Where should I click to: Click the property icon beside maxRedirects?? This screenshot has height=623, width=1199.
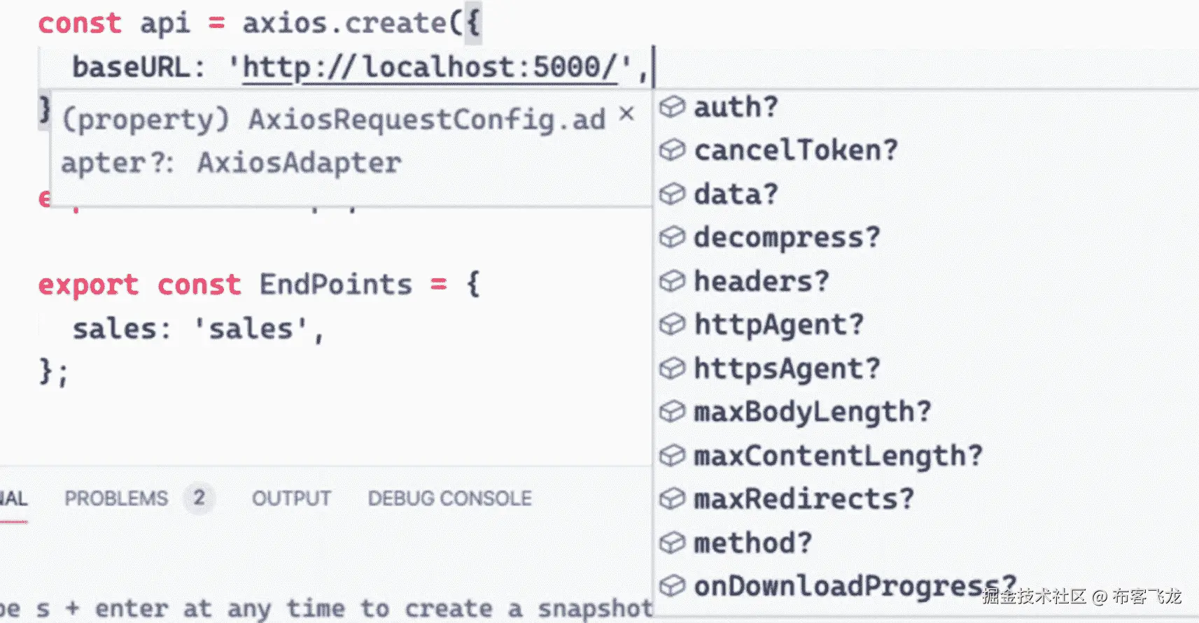coord(672,499)
